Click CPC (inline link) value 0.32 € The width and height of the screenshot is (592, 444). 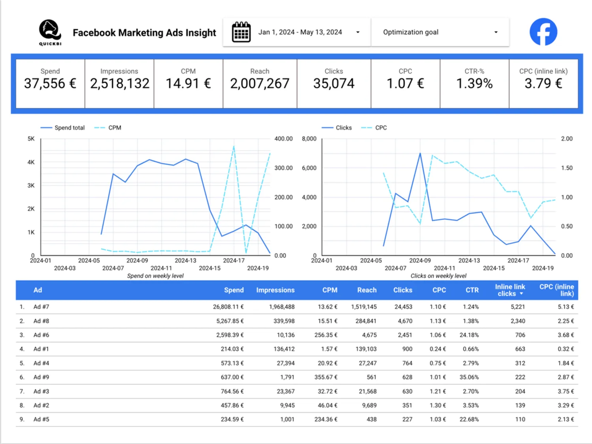tap(566, 349)
